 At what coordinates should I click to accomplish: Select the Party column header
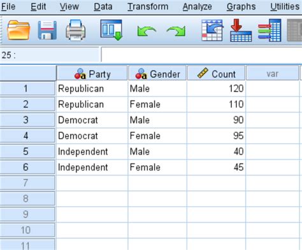92,74
